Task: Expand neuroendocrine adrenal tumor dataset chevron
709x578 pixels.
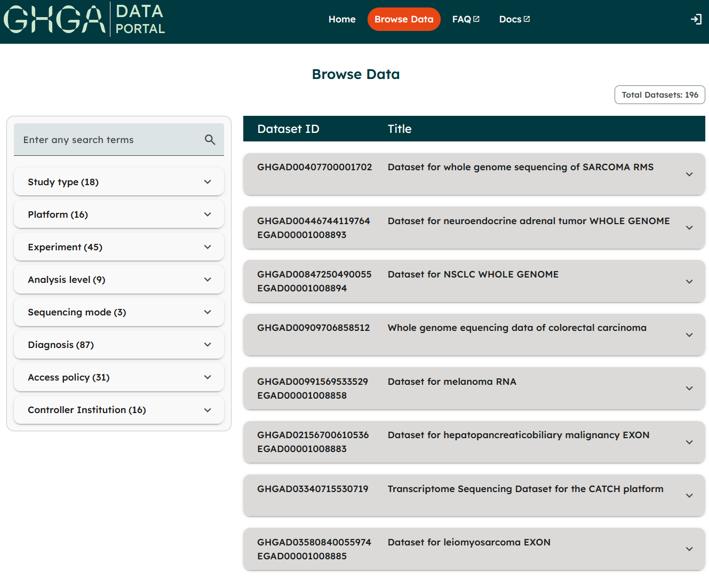Action: [x=689, y=228]
